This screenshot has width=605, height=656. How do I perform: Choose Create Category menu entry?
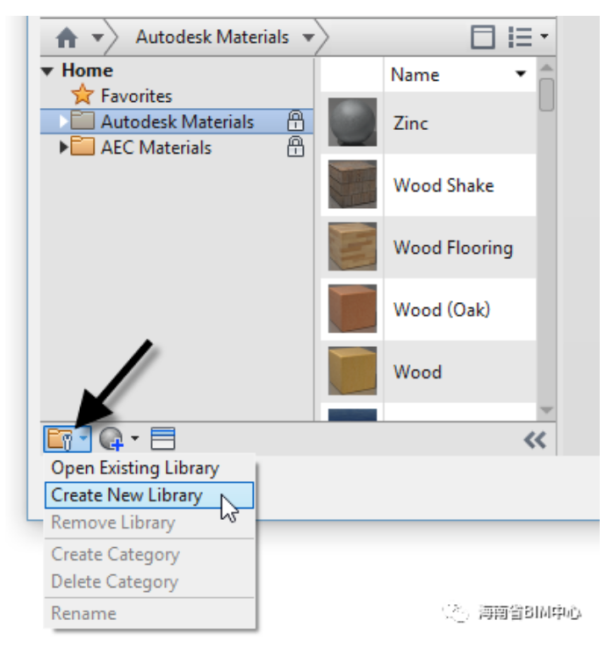150,555
